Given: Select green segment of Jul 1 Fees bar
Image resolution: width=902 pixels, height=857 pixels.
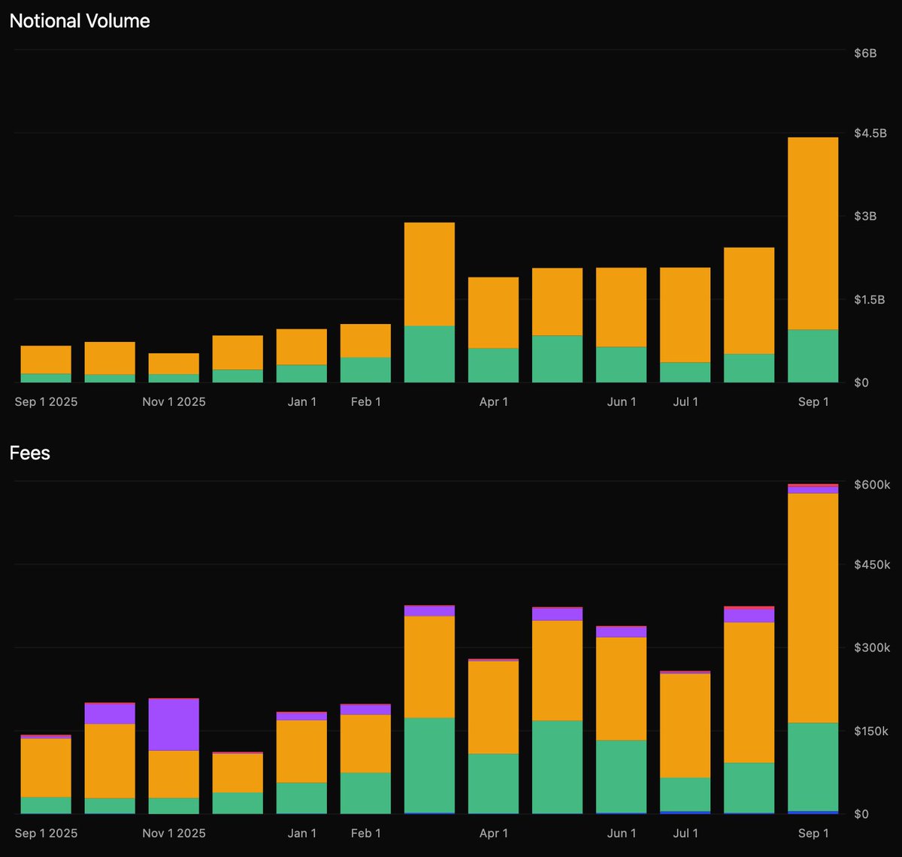Looking at the screenshot, I should (685, 795).
